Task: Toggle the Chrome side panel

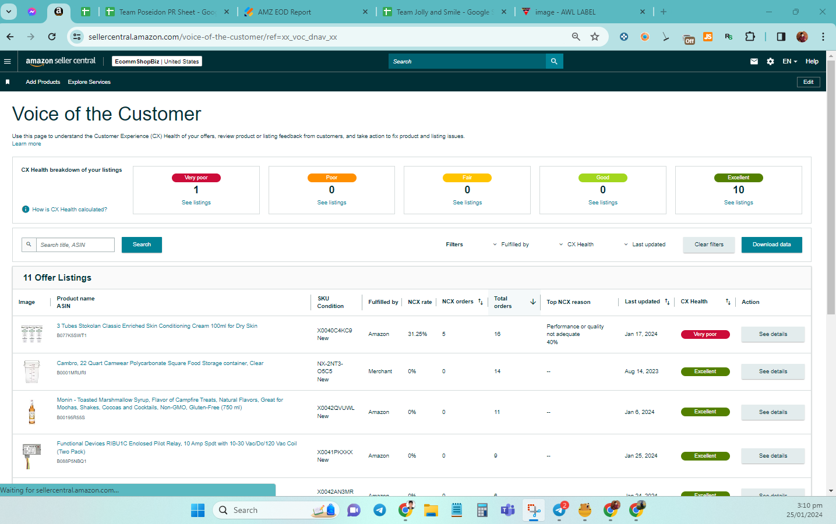Action: (781, 37)
